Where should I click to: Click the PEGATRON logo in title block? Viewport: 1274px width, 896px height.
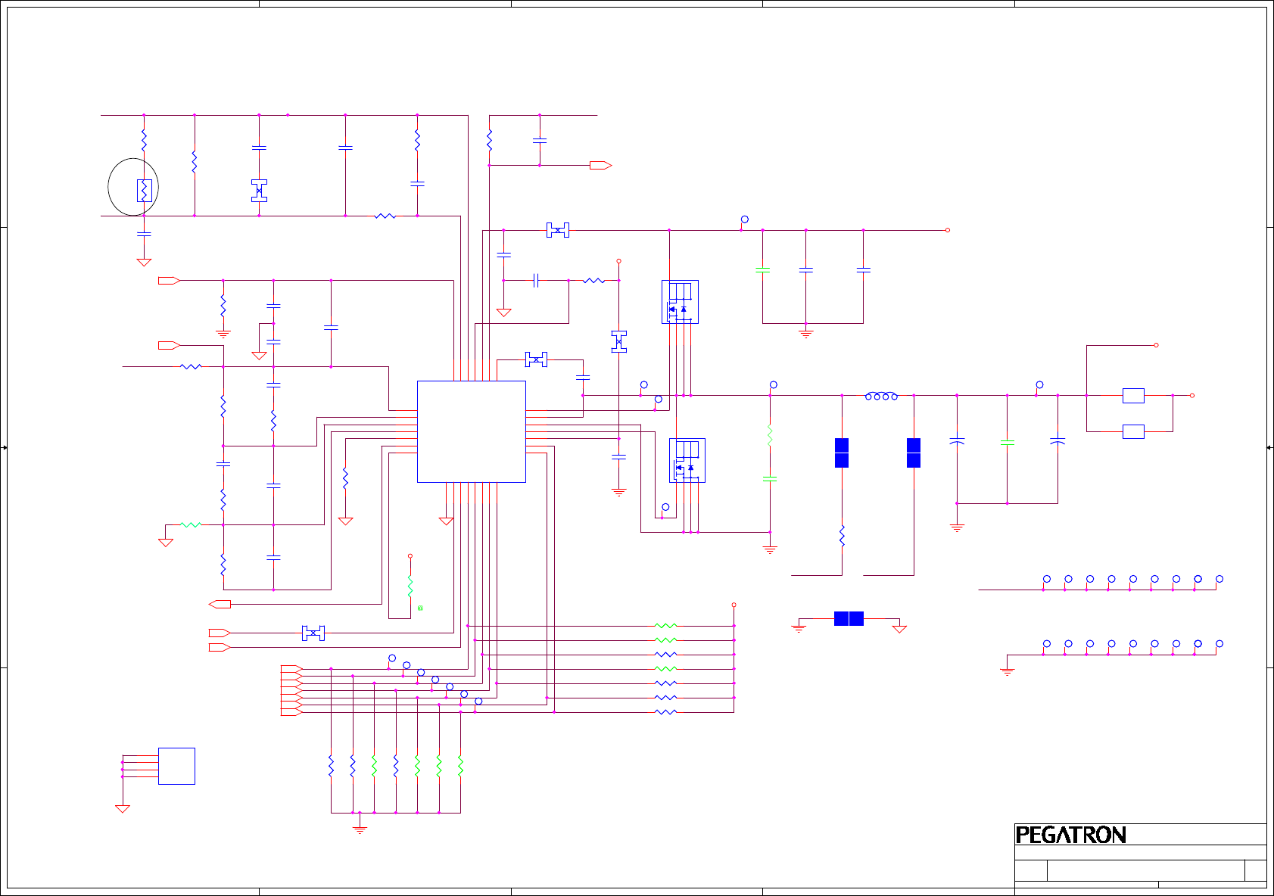pos(1070,835)
